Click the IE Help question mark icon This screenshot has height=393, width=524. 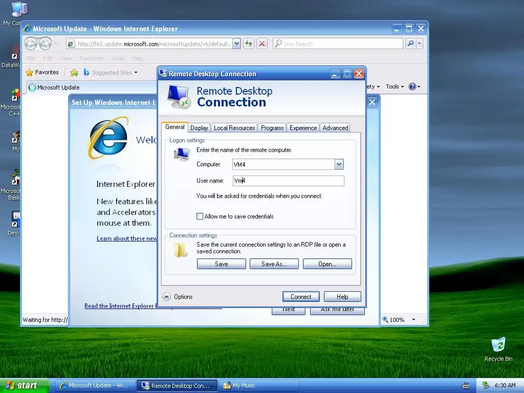pyautogui.click(x=413, y=86)
